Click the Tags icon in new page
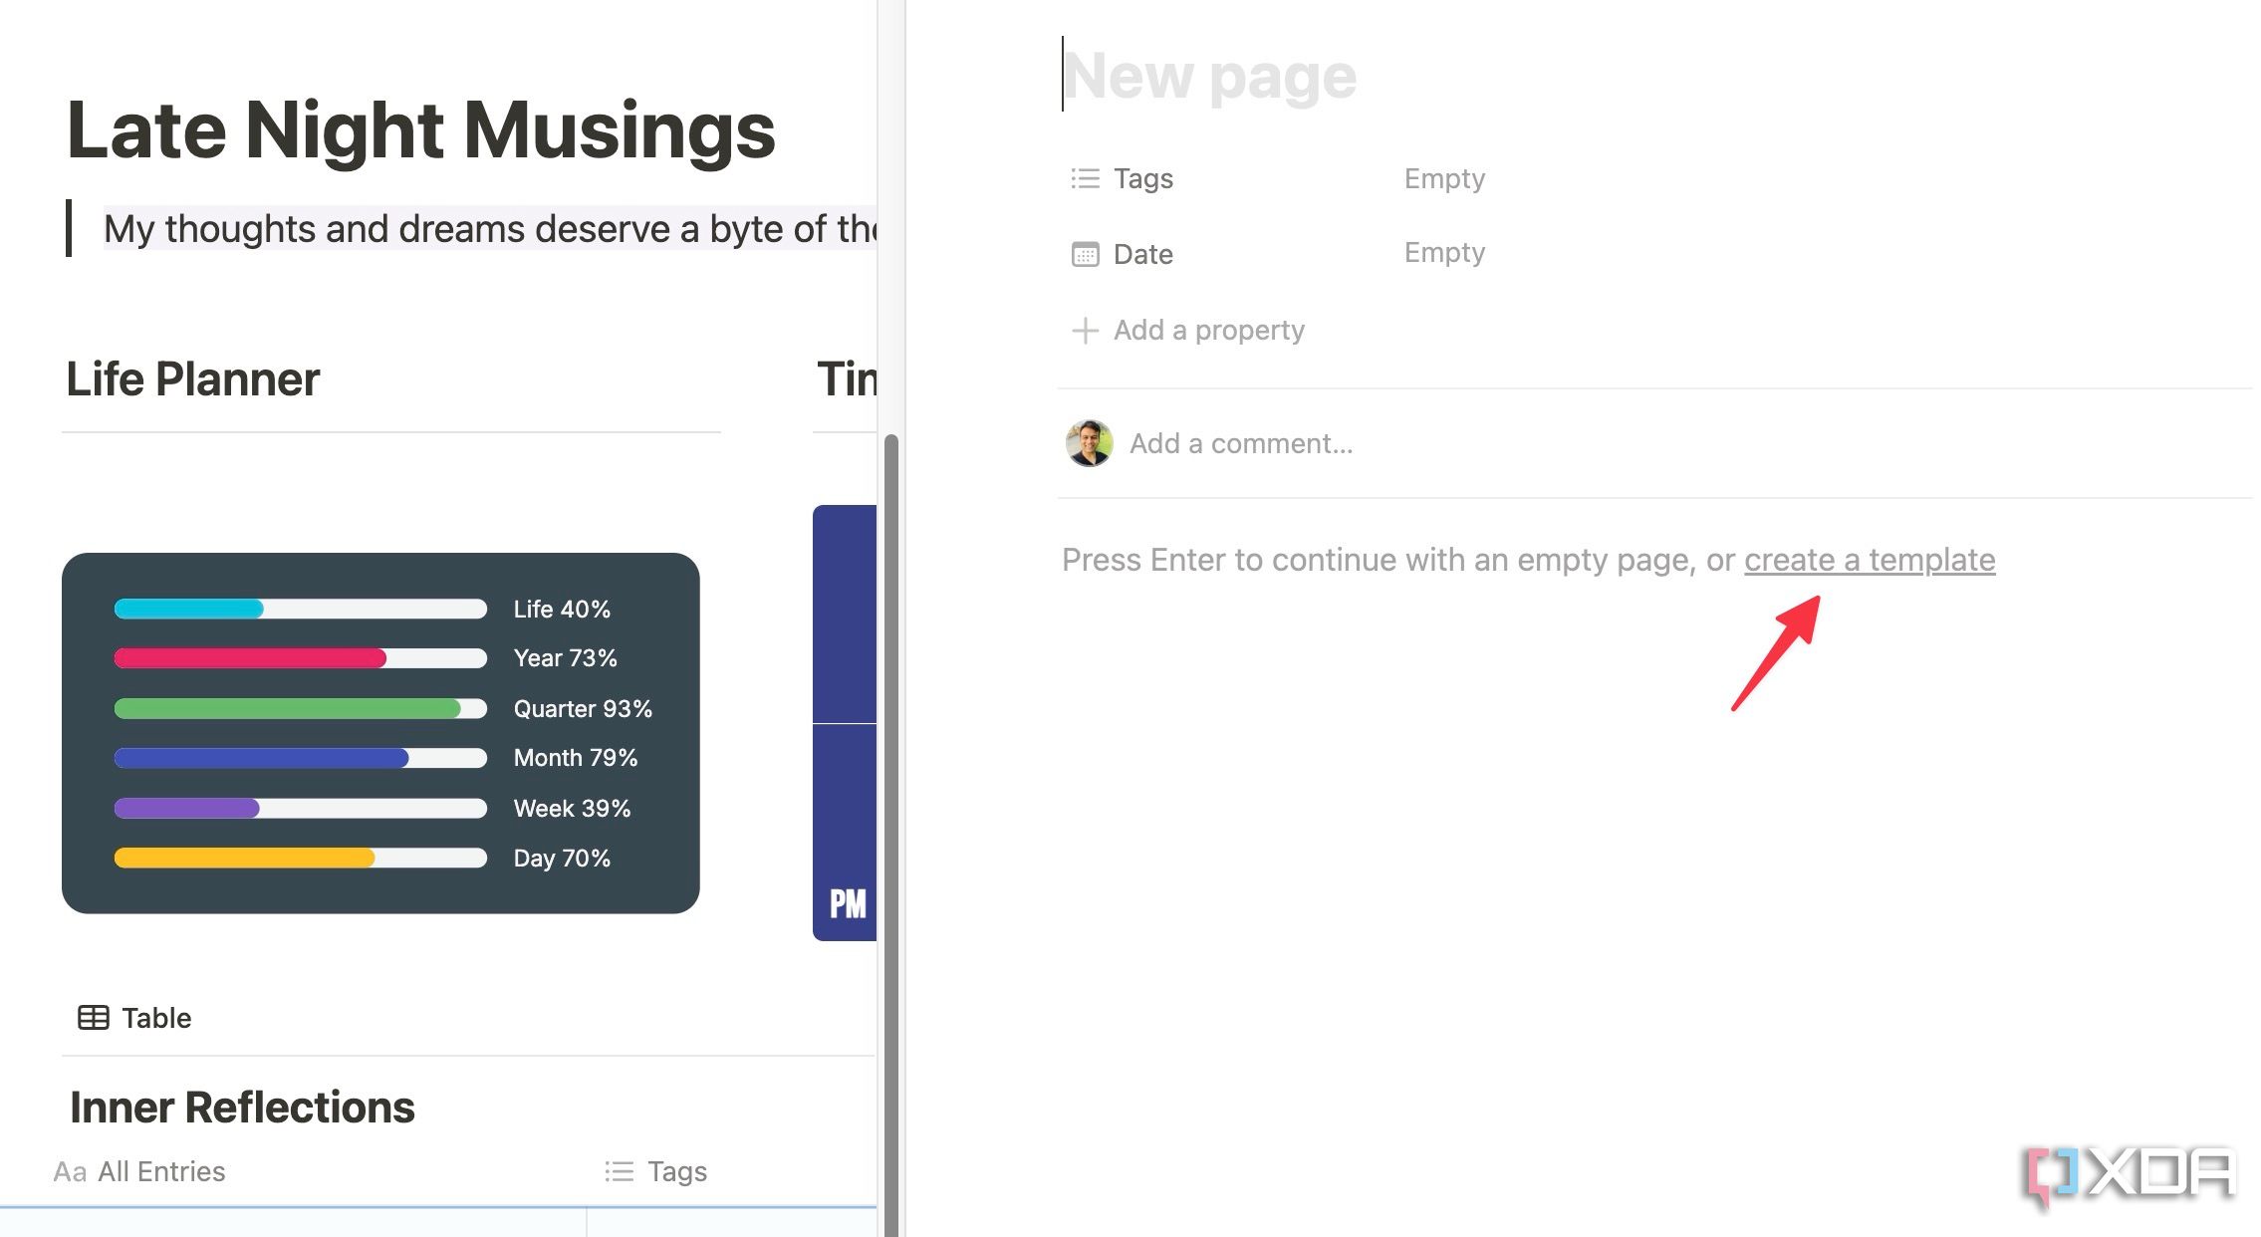This screenshot has height=1237, width=2261. coord(1086,176)
